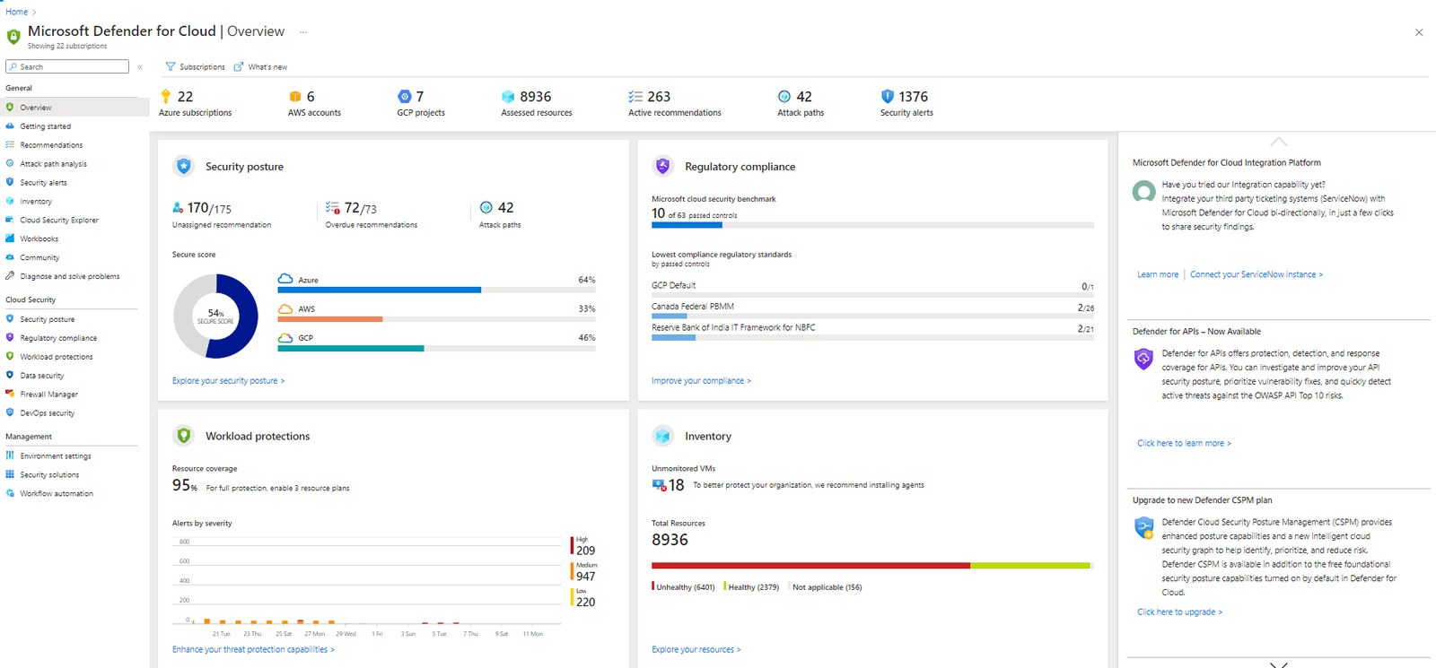
Task: Click the Assessed resources cube icon
Action: (x=508, y=96)
